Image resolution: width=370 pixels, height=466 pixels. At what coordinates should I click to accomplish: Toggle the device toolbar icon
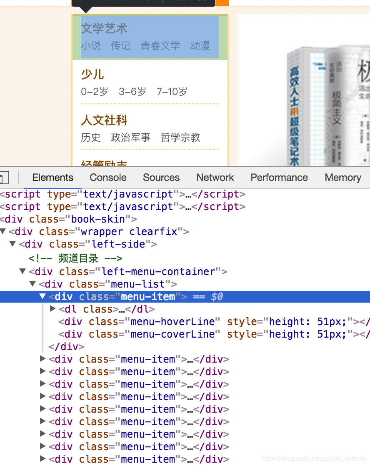[4, 178]
